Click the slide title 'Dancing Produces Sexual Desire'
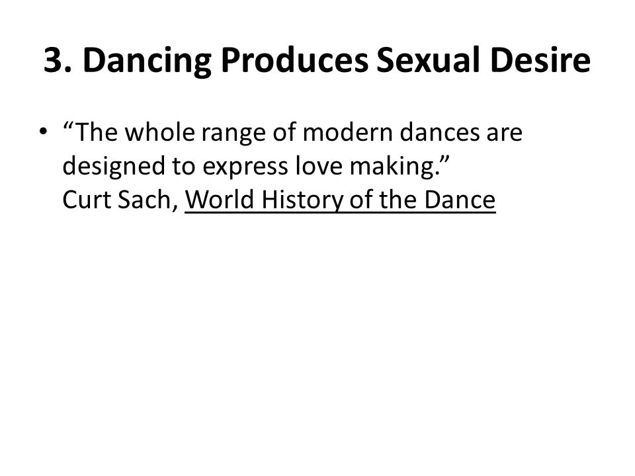The width and height of the screenshot is (635, 476). click(317, 60)
